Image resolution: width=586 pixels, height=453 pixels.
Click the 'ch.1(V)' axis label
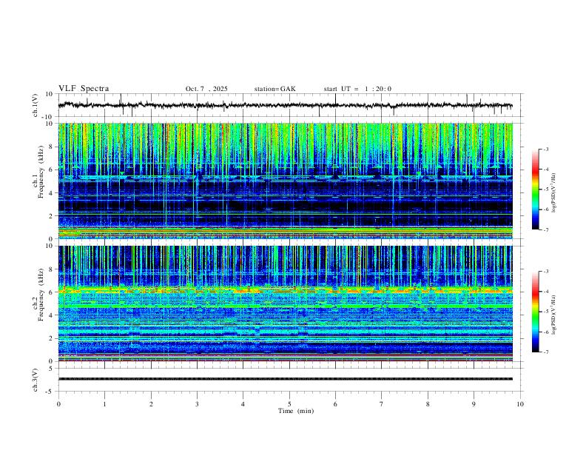pos(36,105)
